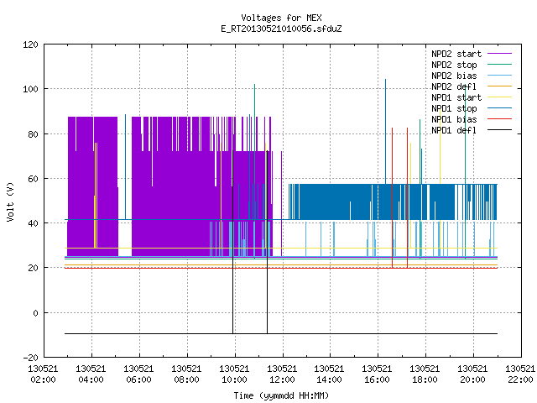
Task: Click the NPD1 stop legend label
Action: coord(454,108)
